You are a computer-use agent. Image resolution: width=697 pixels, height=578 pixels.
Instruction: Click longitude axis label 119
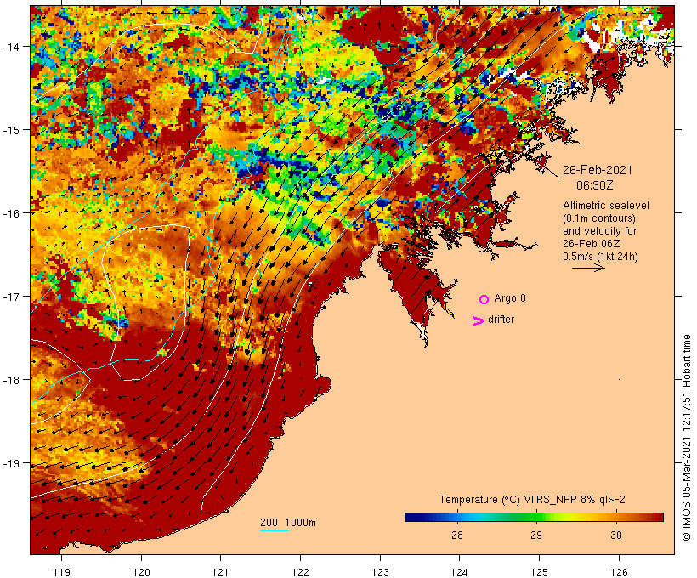[x=61, y=572]
